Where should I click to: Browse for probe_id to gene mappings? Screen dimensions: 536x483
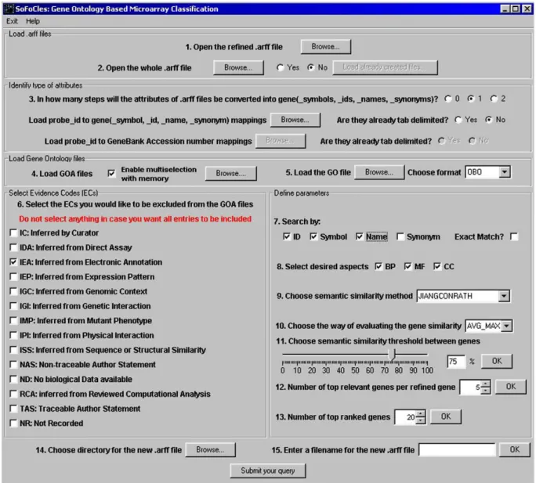coord(295,120)
